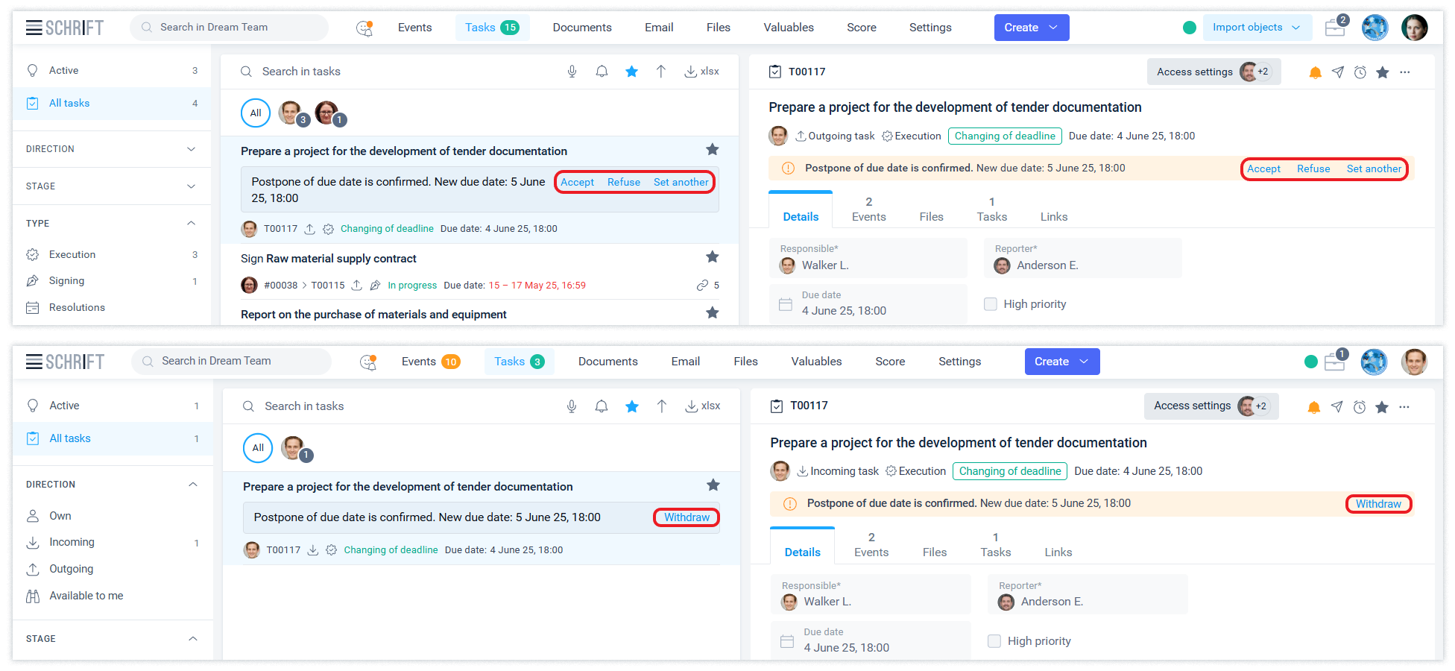Select the Resolutions type filter
Viewport: 1455px width, 671px height.
point(77,308)
